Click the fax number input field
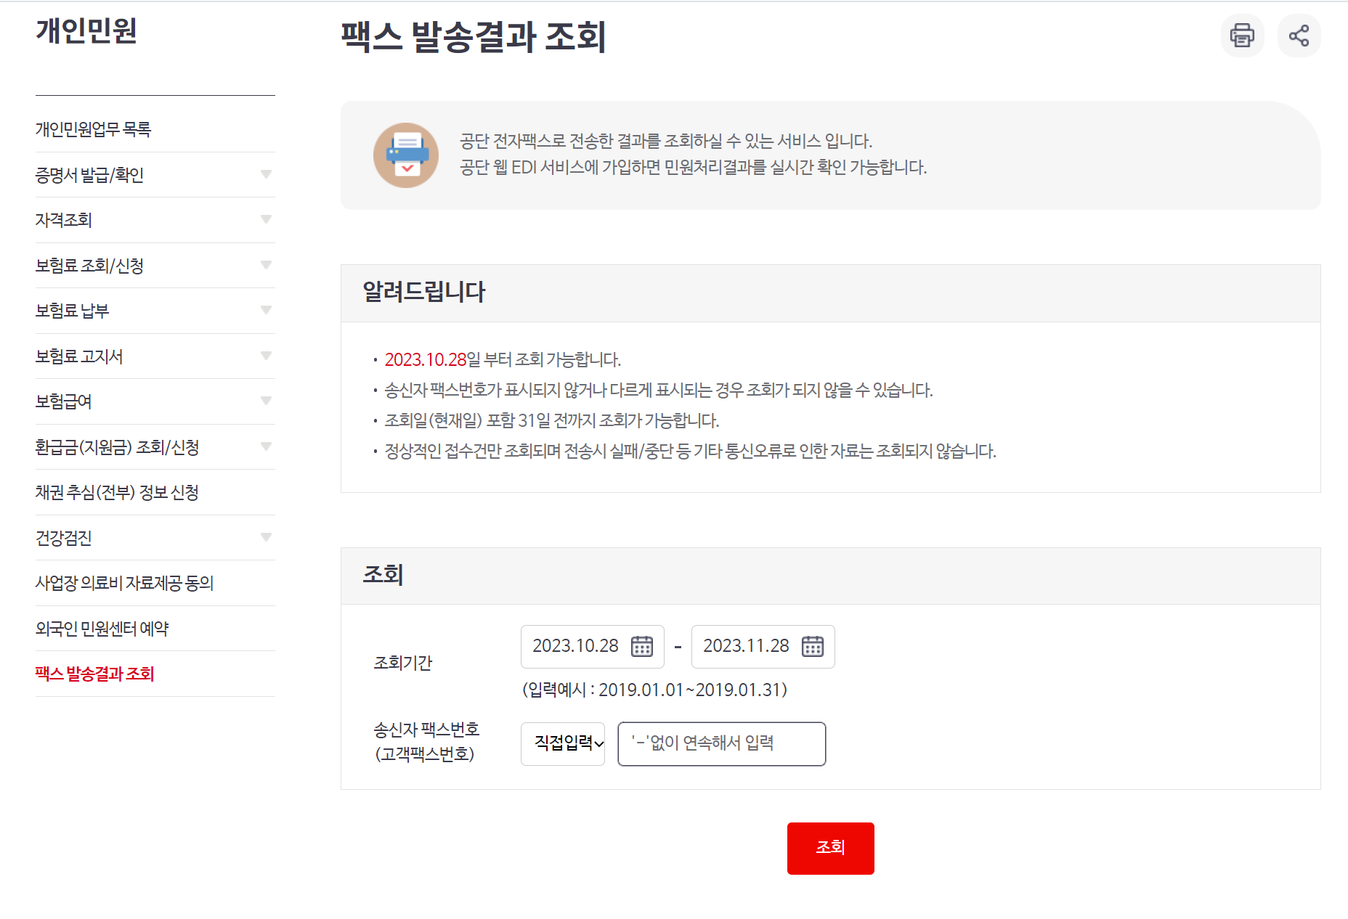 tap(720, 743)
